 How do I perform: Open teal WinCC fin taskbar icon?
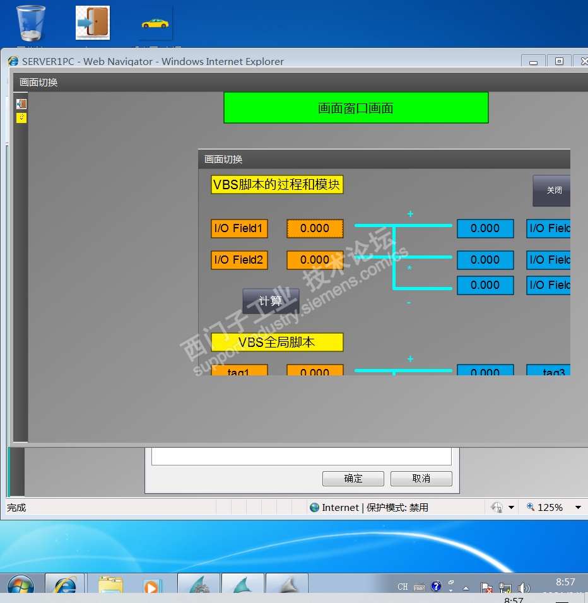click(243, 585)
